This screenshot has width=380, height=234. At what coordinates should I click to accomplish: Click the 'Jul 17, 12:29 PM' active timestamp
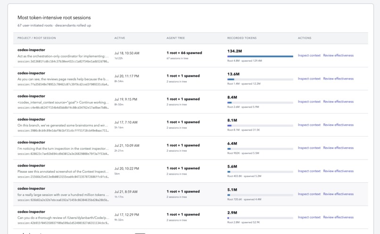point(127,215)
